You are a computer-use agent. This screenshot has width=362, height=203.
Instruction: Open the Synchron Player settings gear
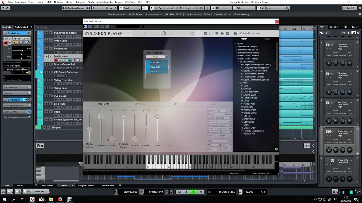(x=227, y=33)
